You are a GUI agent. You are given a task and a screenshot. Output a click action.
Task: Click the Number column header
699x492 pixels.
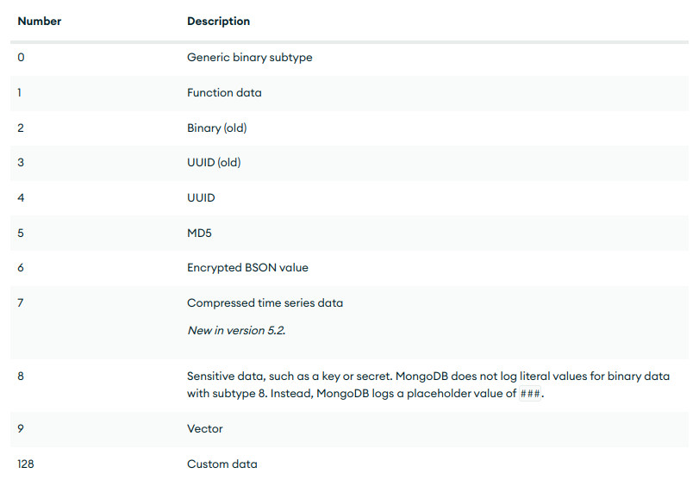tap(40, 21)
